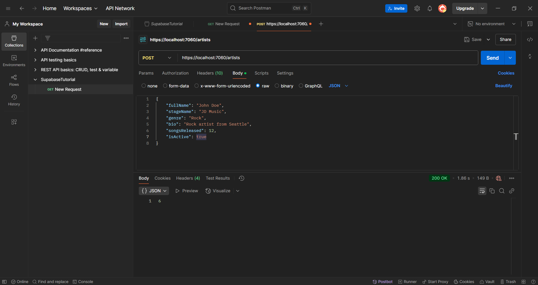Switch to the Authorization tab
Viewport: 538px width, 285px height.
click(175, 73)
